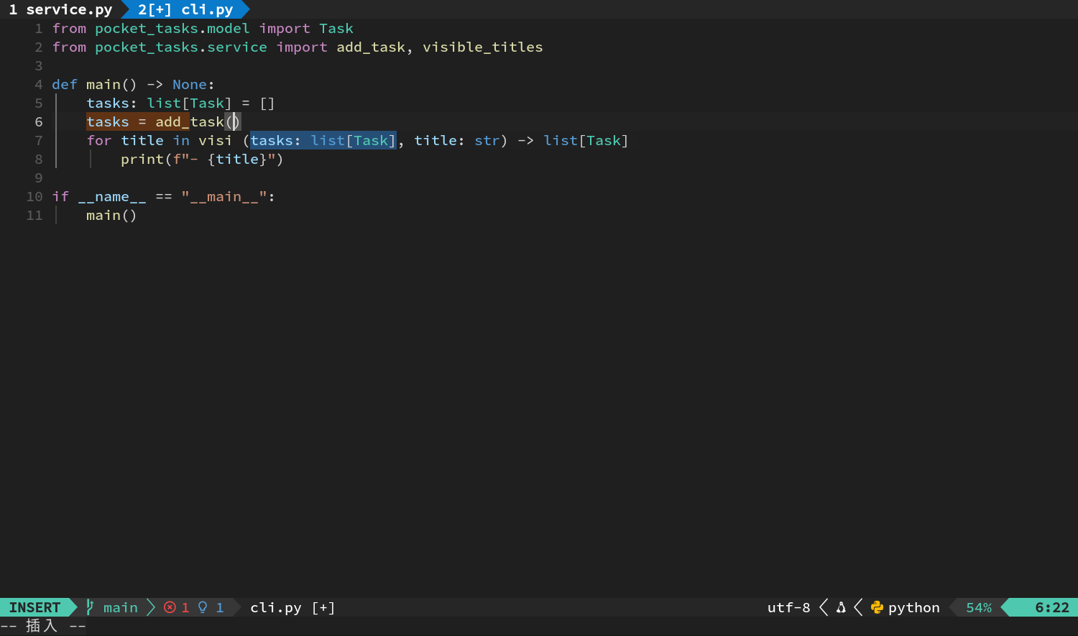
Task: Click the INSERT mode indicator
Action: tap(34, 607)
